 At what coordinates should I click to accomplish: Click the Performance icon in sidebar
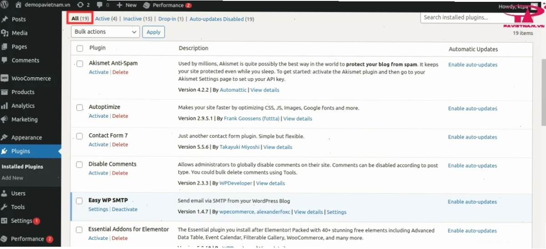[5, 239]
